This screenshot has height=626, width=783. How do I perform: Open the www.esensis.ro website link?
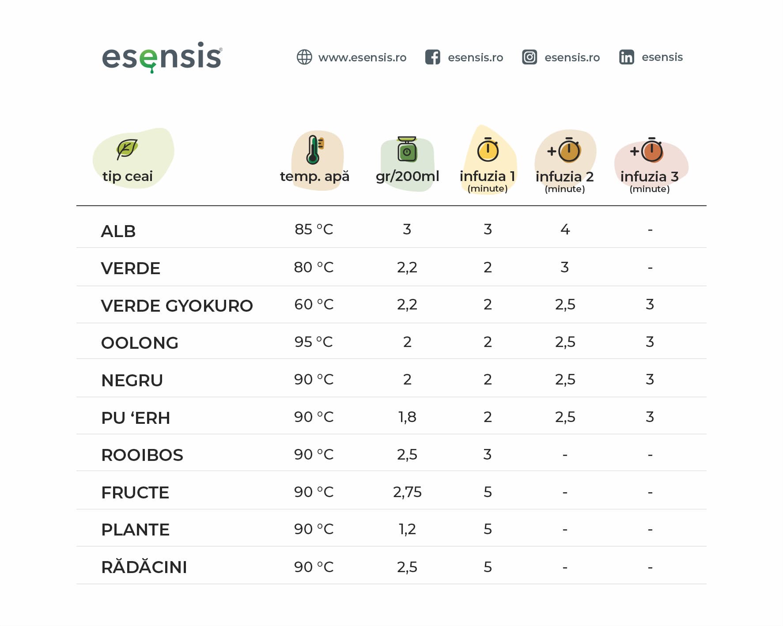pos(362,57)
